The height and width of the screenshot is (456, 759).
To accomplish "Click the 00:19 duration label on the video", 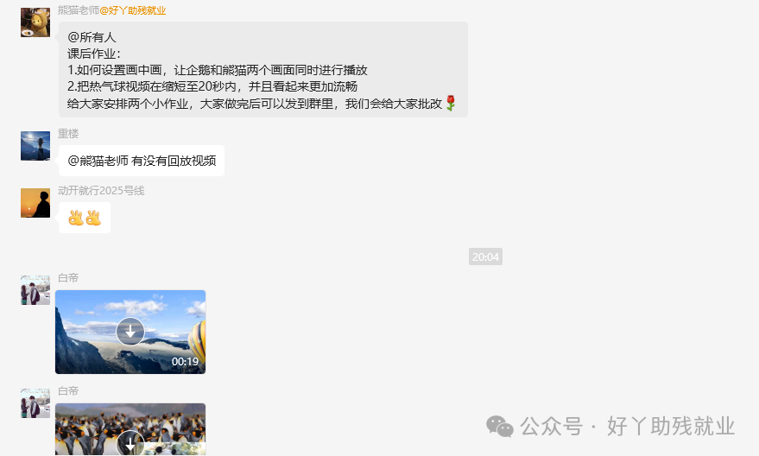I will pos(185,362).
